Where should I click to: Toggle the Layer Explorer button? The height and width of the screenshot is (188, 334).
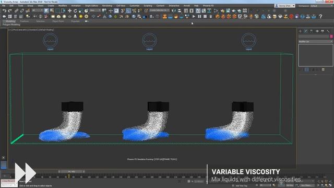(x=192, y=10)
